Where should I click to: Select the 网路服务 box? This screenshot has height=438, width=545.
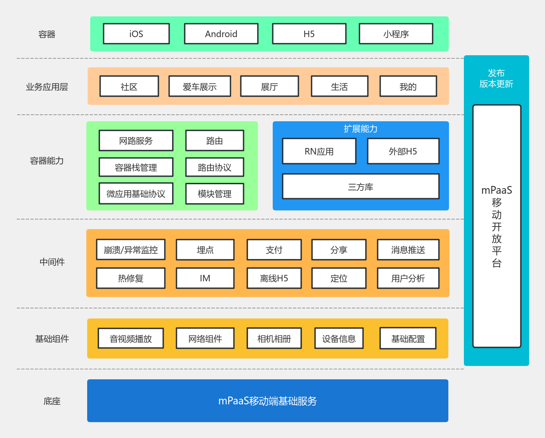coord(136,141)
